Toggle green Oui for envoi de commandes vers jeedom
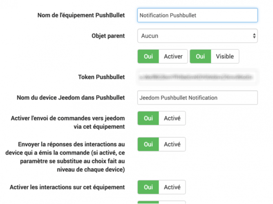Screen dimensions: 273x204 point(148,118)
